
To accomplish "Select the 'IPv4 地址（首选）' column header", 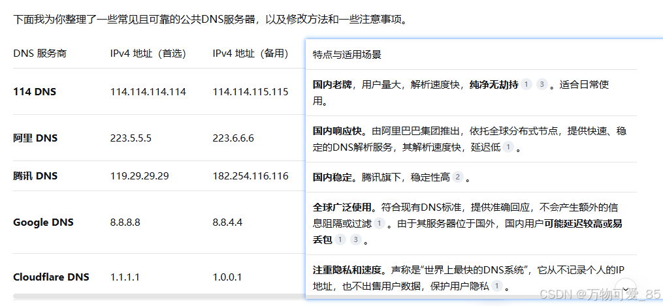I will pos(148,54).
